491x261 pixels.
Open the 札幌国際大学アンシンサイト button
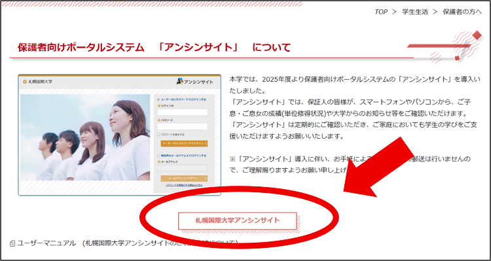(238, 220)
